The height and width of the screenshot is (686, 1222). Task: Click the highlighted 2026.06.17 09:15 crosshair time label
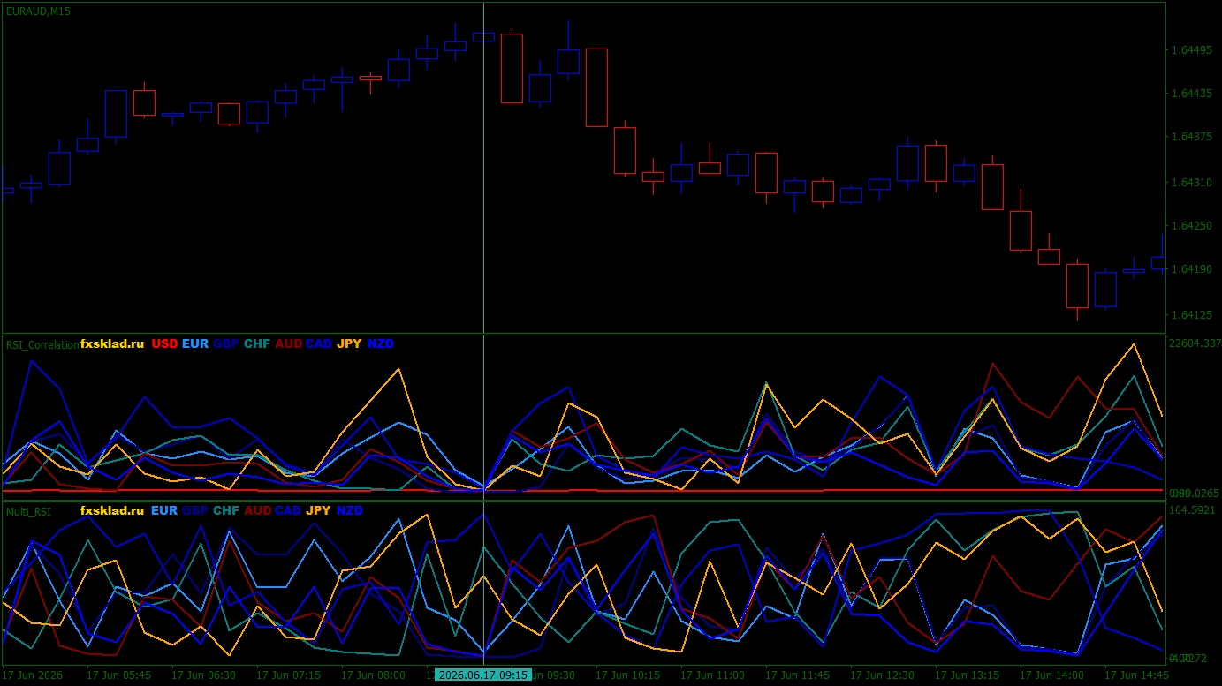(483, 675)
